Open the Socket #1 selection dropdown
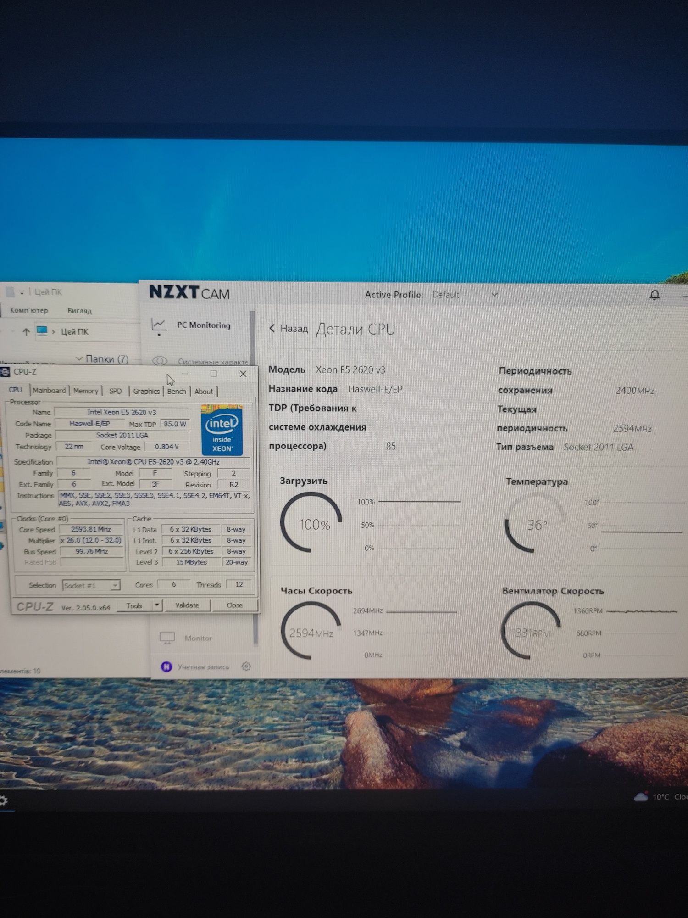688x918 pixels. coord(91,586)
